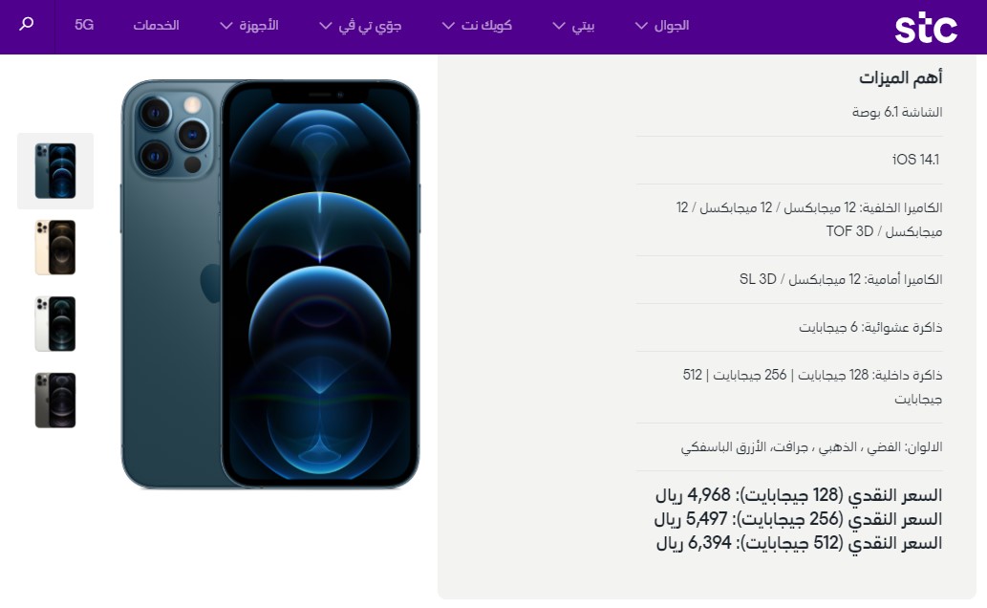Expand the بيتي dropdown chevron
Screen dimensions: 987x608
point(558,26)
